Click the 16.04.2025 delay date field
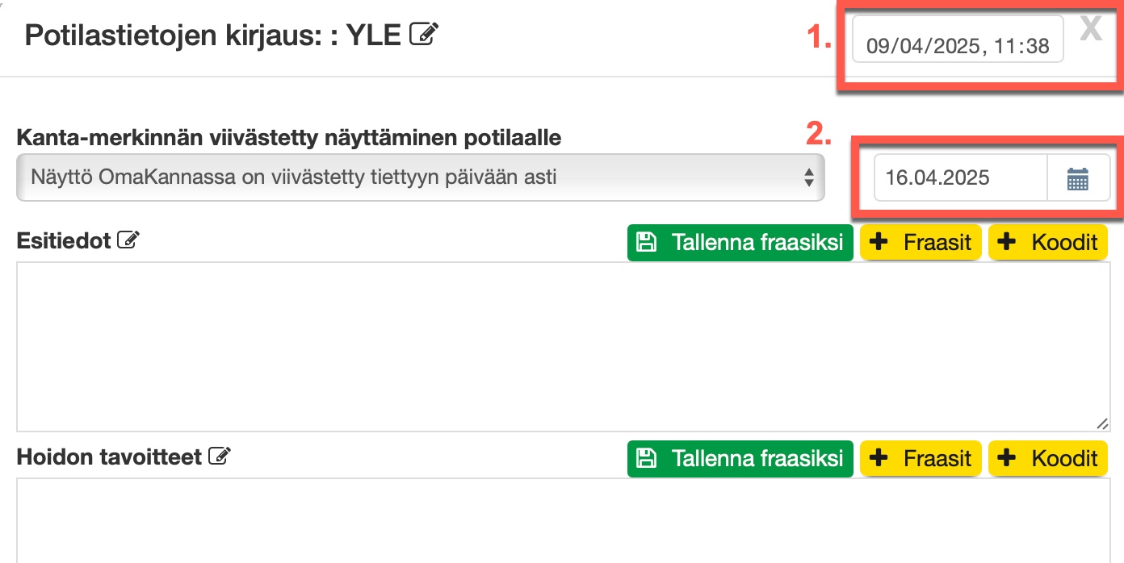The height and width of the screenshot is (563, 1124). (961, 178)
